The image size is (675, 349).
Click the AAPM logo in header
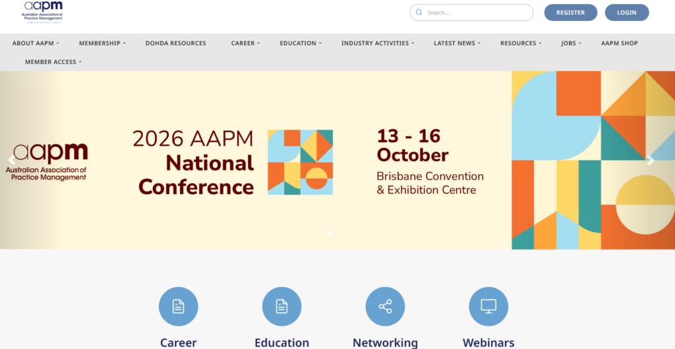42,12
